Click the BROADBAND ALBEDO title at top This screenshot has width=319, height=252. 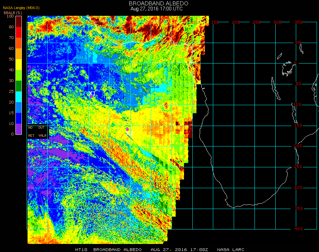click(158, 3)
